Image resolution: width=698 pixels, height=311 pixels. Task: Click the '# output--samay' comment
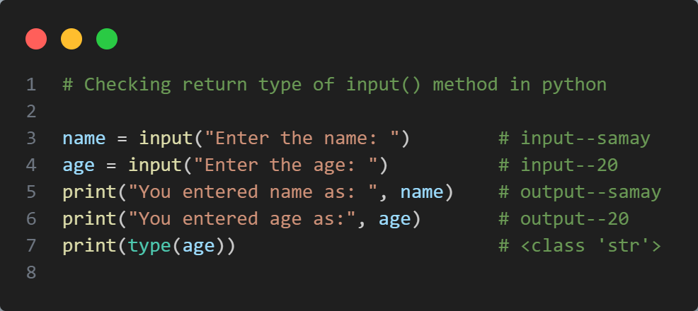click(x=580, y=192)
